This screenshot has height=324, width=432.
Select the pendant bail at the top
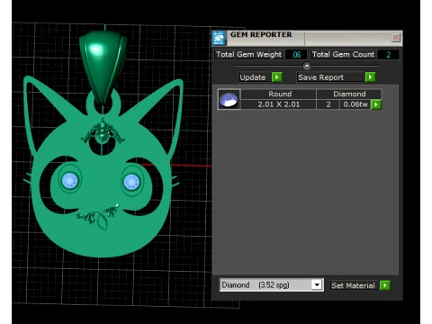point(103,67)
